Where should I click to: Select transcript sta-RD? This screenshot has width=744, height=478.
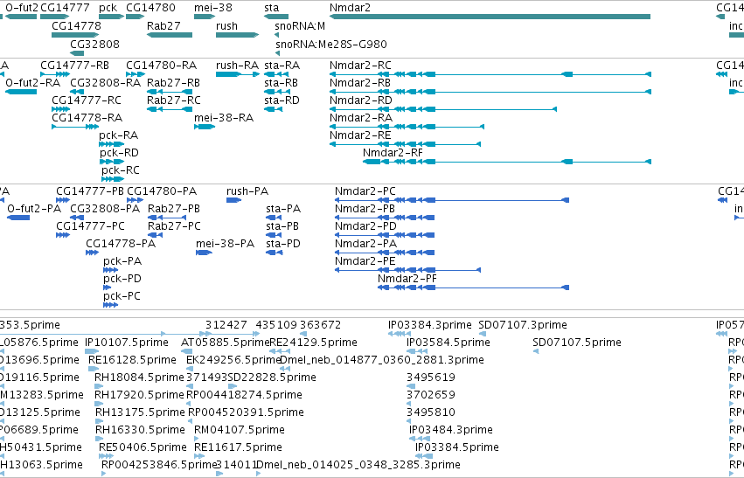coord(282,100)
